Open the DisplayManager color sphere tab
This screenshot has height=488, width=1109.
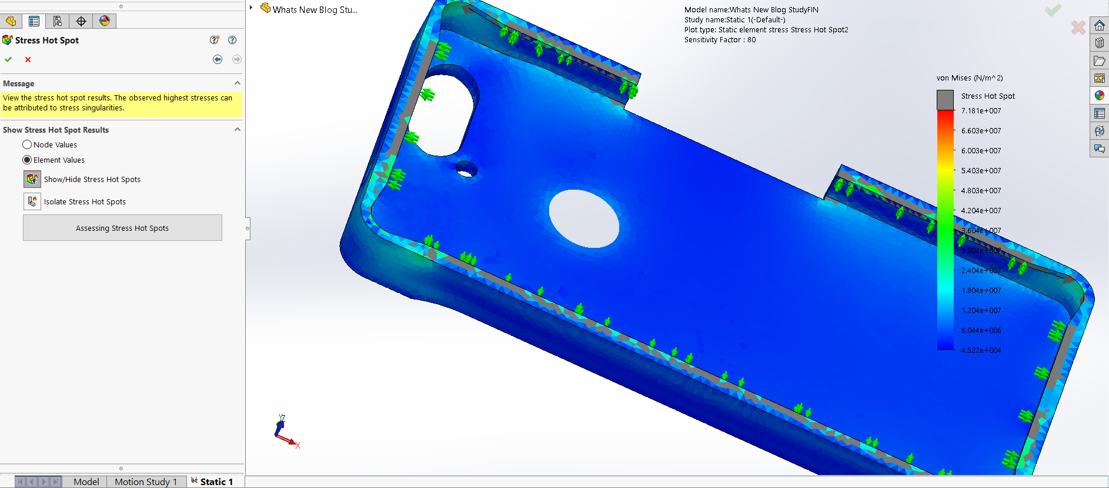coord(105,21)
